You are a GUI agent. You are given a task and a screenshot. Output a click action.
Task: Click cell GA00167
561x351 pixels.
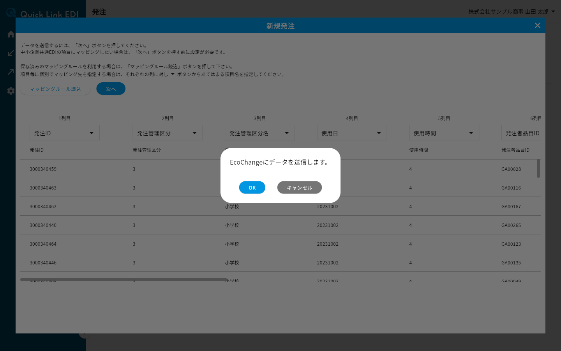click(511, 207)
